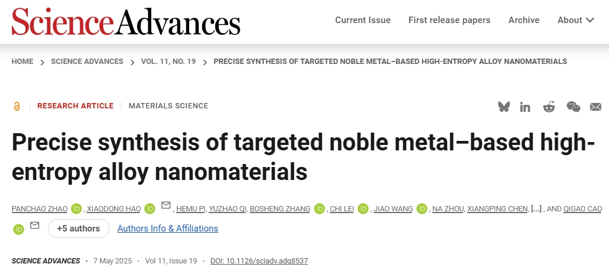
Task: Show +5 authors button
Action: tap(79, 229)
